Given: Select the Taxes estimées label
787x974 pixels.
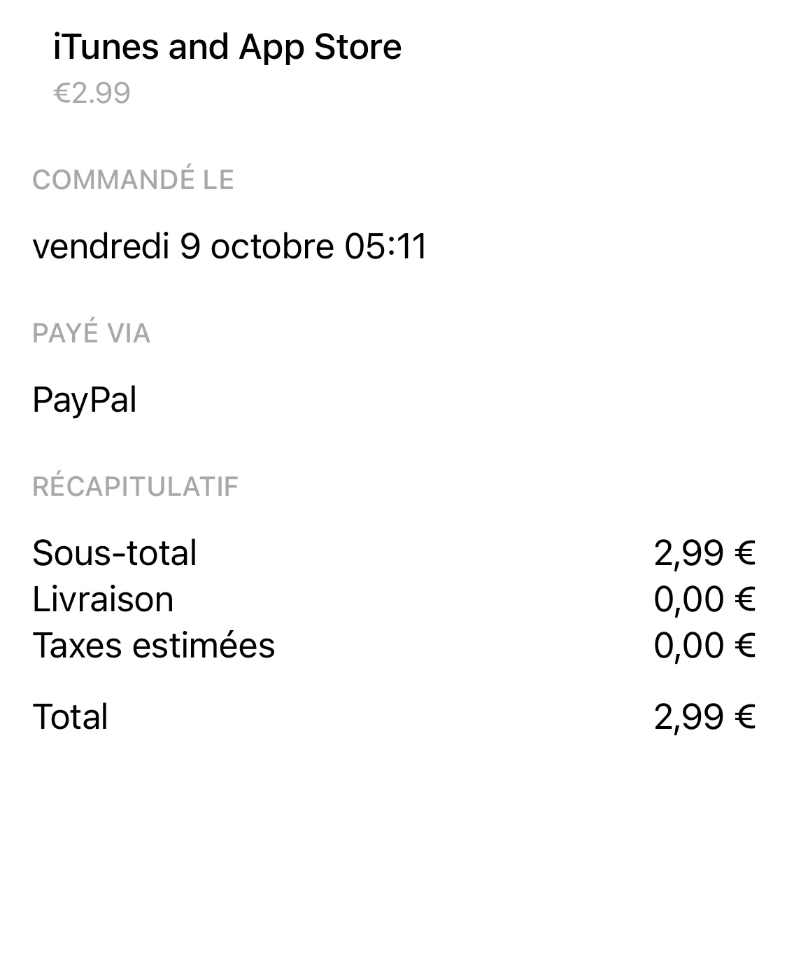Looking at the screenshot, I should (154, 646).
